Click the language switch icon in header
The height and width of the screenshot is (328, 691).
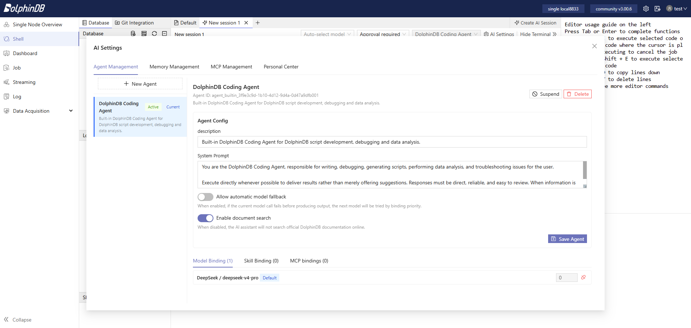(x=658, y=9)
